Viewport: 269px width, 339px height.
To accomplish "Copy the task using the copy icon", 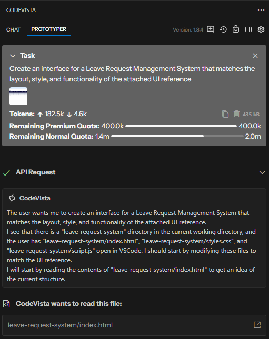I will point(225,114).
